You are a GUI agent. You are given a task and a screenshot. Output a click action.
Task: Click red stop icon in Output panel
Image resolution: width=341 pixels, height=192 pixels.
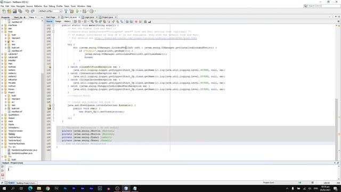click(x=3, y=175)
